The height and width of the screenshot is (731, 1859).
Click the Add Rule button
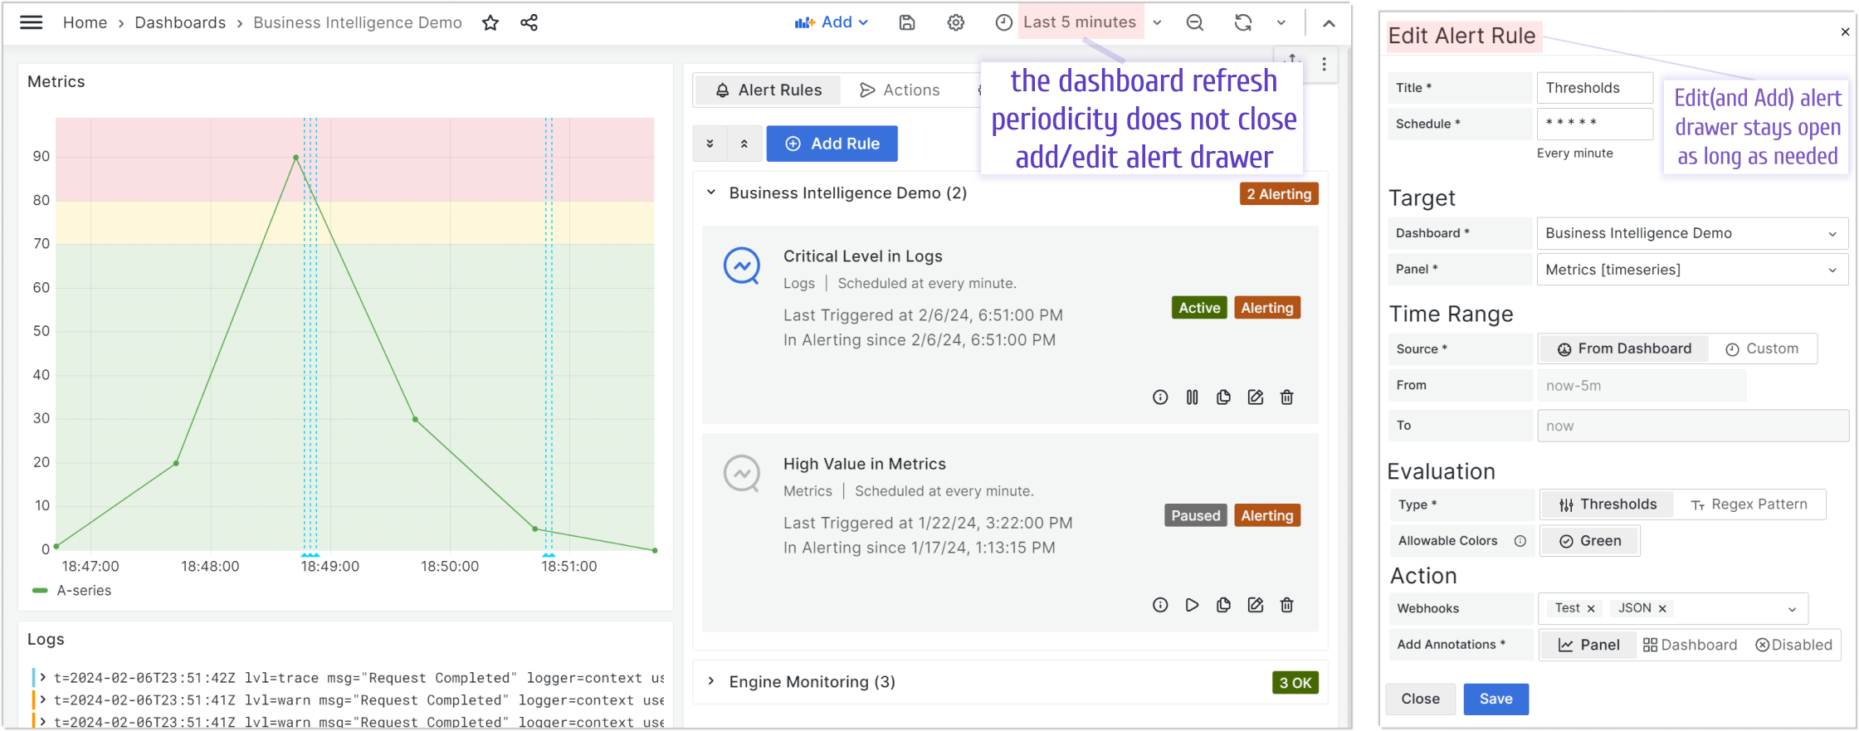pos(832,144)
